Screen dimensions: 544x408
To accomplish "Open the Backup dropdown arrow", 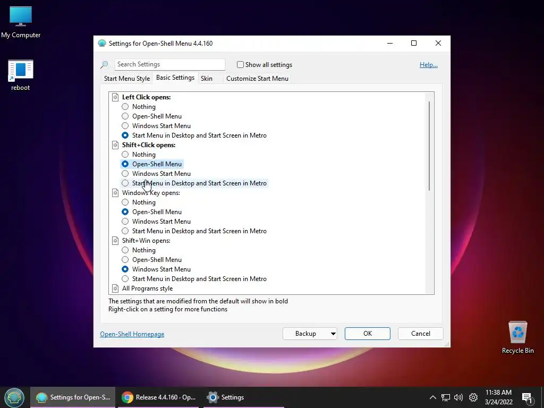I will point(333,334).
